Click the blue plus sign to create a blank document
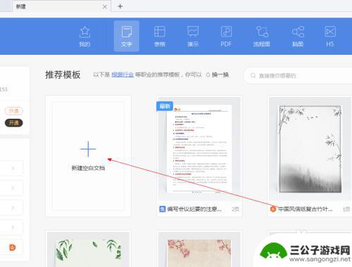The image size is (352, 267). point(88,149)
